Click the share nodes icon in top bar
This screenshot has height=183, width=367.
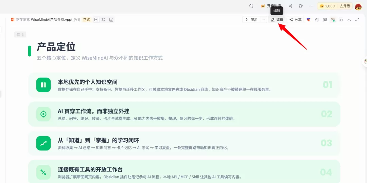coord(291,6)
